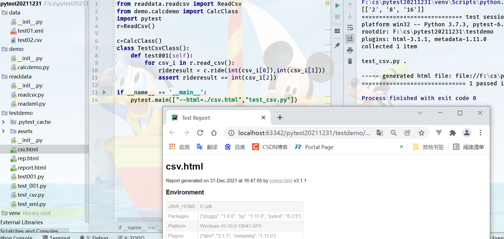Image resolution: width=504 pixels, height=239 pixels.
Task: Fold the for loop at line 9
Action: pos(114,63)
